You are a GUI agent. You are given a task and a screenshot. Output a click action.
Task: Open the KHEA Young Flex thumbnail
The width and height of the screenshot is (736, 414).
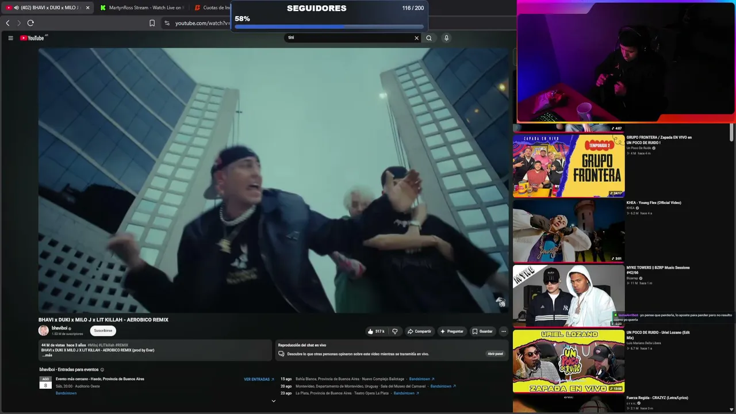569,231
